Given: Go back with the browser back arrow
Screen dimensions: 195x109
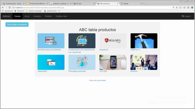Looking at the screenshot, I should pyautogui.click(x=3, y=8).
